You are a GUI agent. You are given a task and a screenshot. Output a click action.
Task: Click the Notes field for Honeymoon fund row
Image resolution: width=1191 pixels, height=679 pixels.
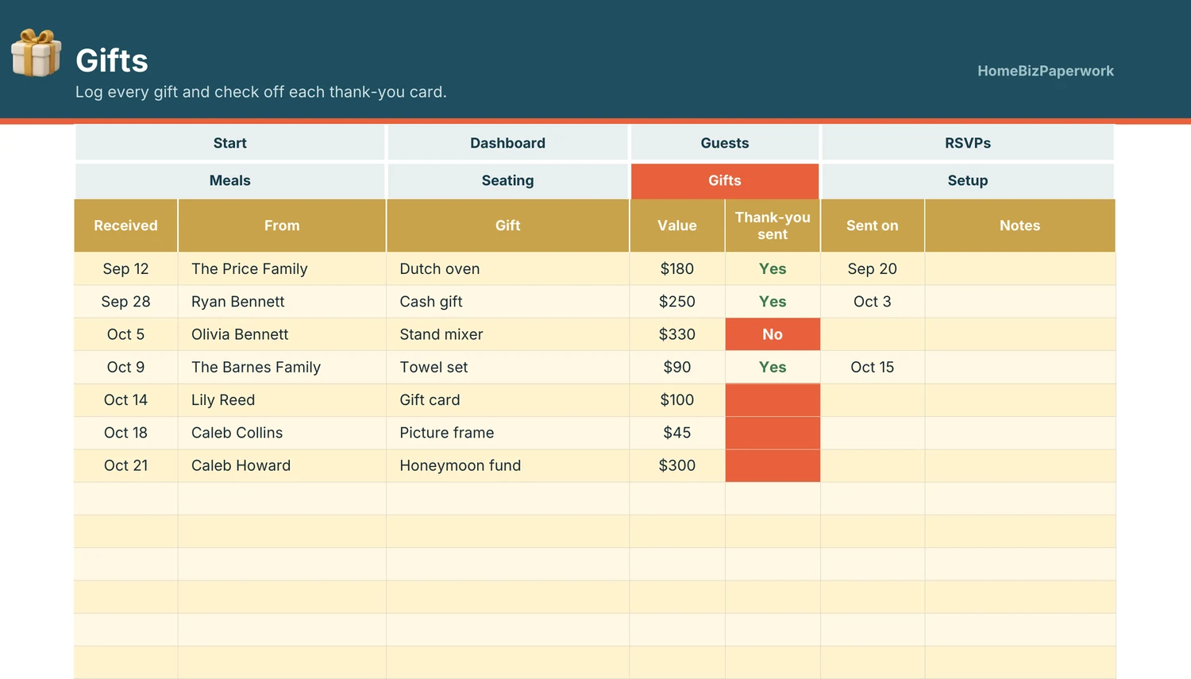(x=1020, y=465)
